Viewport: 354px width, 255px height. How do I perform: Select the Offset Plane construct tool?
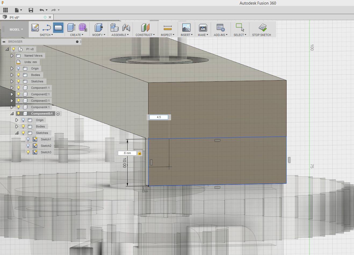(x=145, y=27)
